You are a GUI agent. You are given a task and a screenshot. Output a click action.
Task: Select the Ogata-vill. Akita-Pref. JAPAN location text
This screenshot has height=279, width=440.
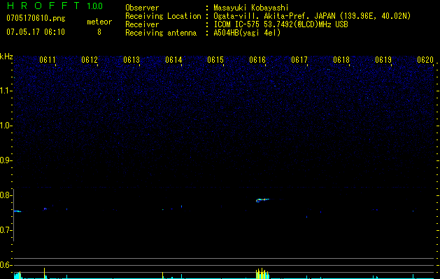tap(312, 16)
